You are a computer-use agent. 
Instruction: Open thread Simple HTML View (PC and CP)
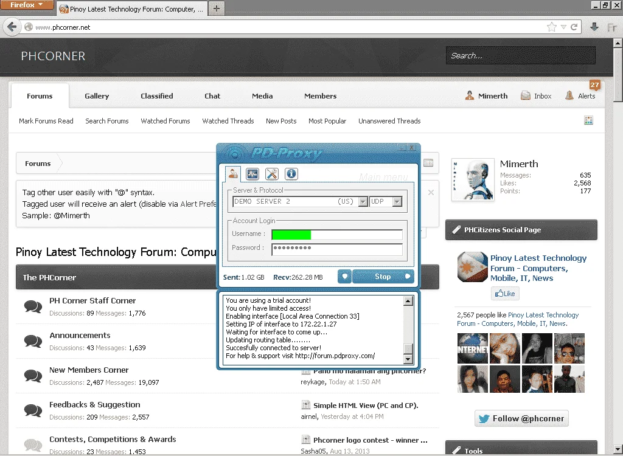366,405
